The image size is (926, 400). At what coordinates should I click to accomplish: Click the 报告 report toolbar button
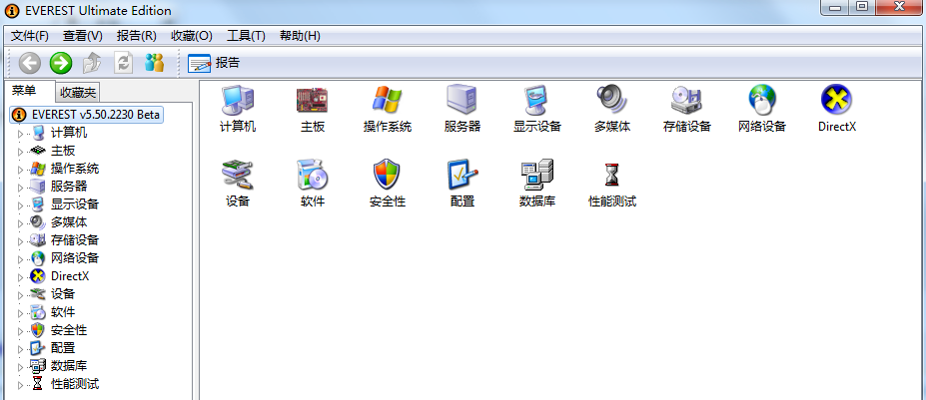click(214, 63)
